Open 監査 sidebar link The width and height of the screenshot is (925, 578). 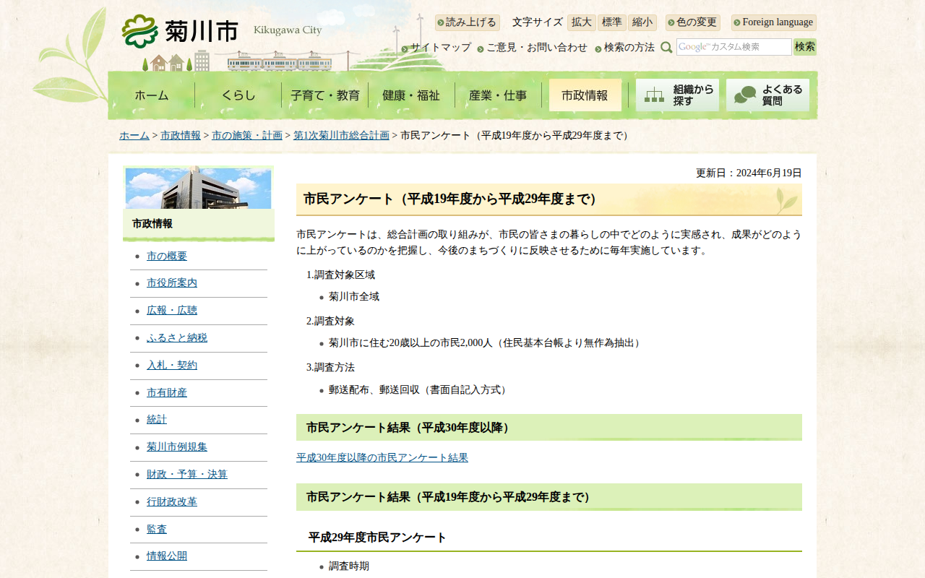point(157,530)
